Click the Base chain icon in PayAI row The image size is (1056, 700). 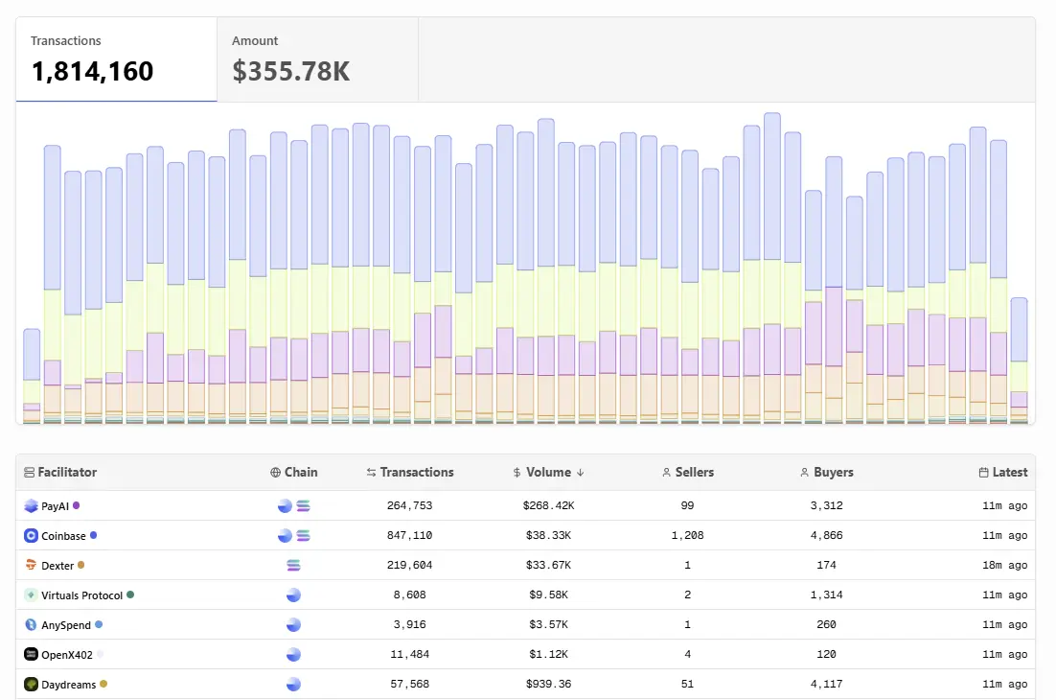click(x=285, y=505)
